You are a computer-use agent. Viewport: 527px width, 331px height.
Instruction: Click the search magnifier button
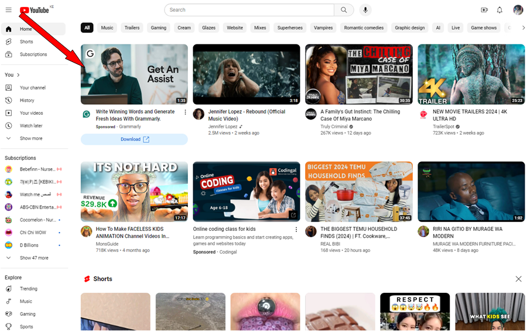pyautogui.click(x=344, y=10)
